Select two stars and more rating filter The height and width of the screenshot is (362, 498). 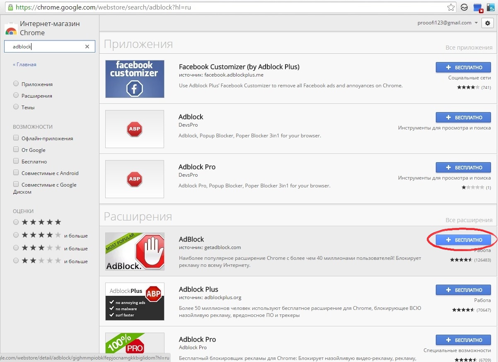(x=16, y=261)
